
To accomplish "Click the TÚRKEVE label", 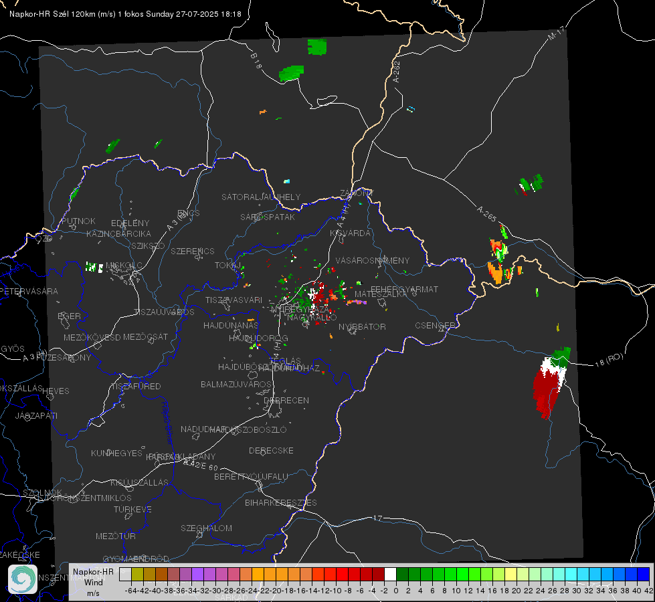I will 132,509.
